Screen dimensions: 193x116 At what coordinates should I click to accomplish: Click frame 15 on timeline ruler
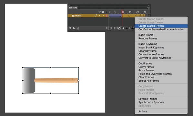coord(130,12)
